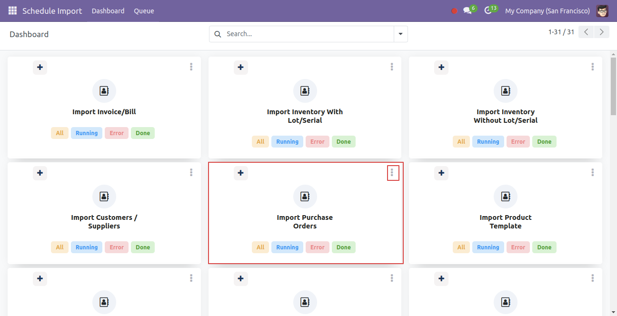Click plus on Import Inventory Without Lot/Serial card
This screenshot has width=617, height=316.
tap(441, 68)
